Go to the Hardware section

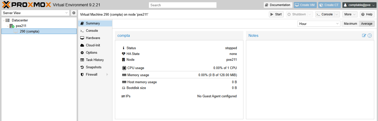(x=95, y=38)
